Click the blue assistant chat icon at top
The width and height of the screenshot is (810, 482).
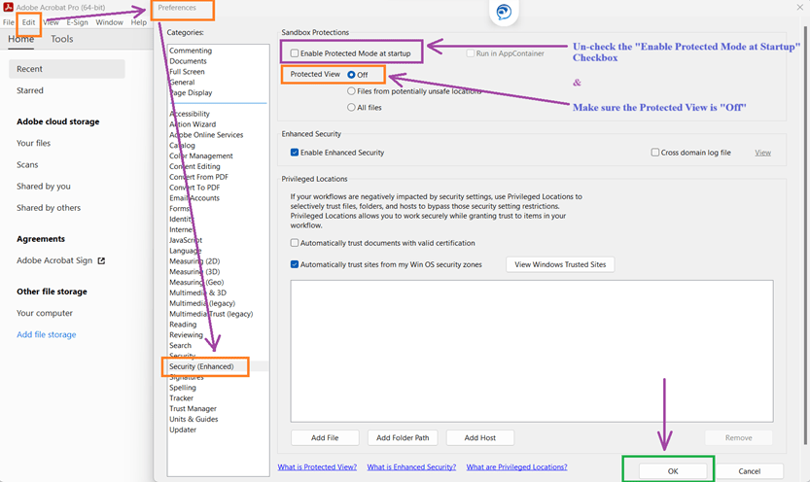point(504,12)
